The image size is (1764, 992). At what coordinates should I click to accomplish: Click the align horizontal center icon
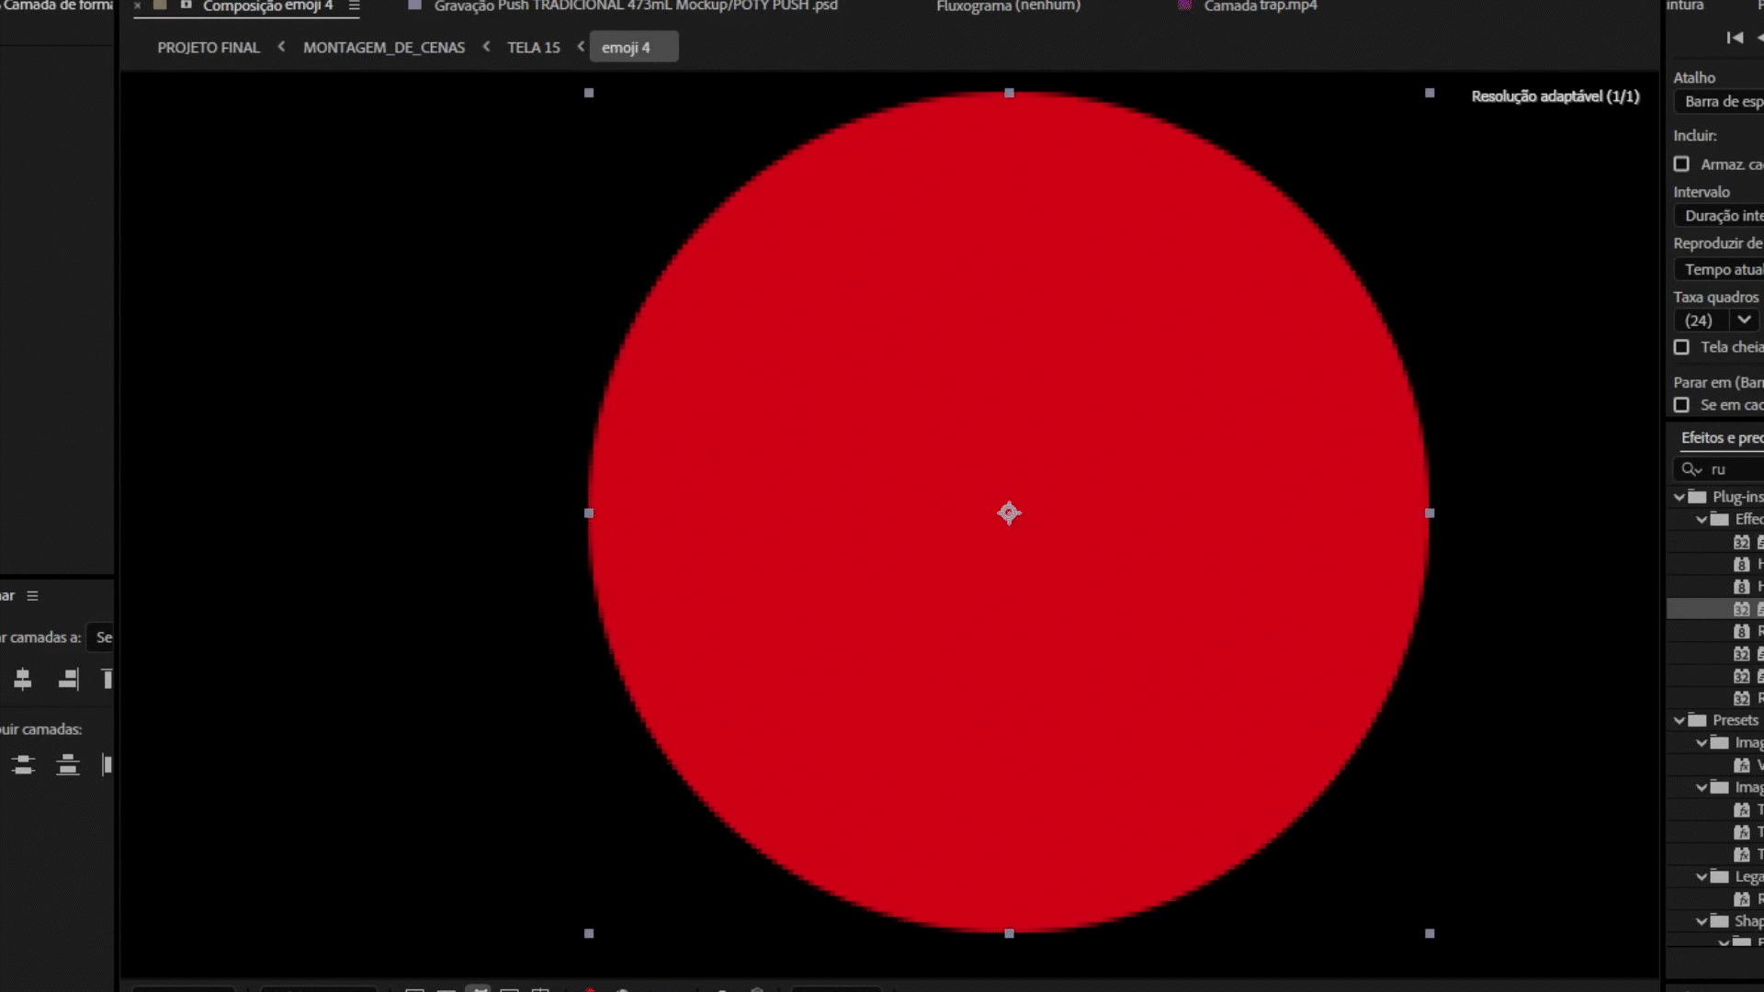(23, 680)
